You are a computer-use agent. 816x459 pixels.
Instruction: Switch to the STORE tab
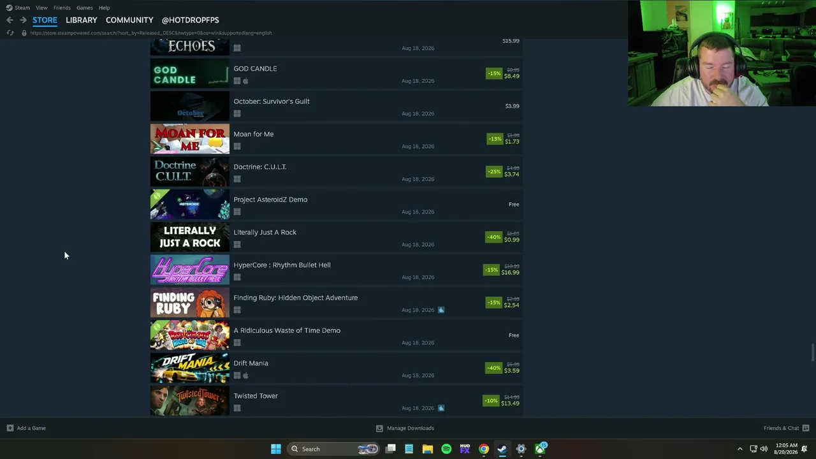click(45, 20)
